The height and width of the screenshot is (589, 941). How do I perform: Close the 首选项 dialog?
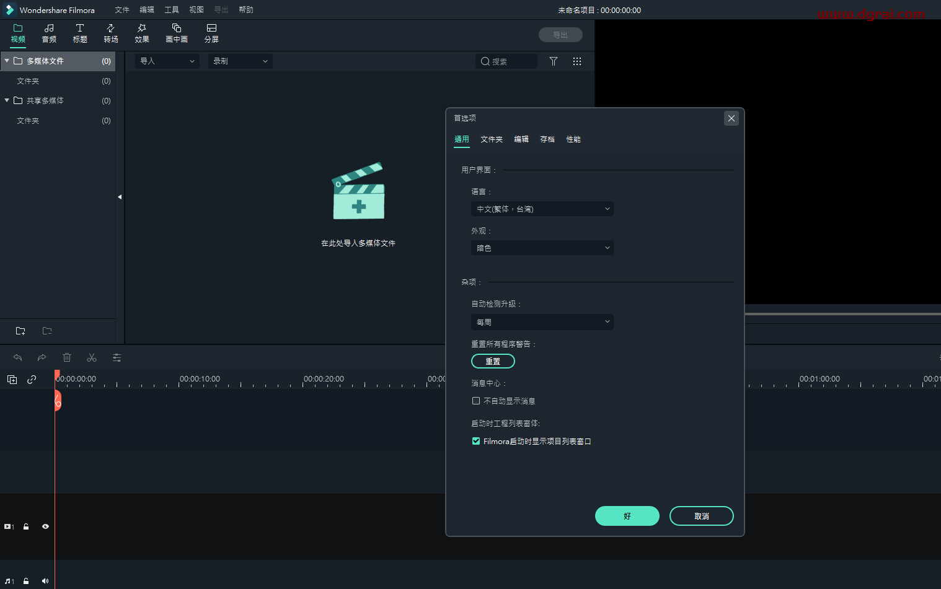pos(731,118)
